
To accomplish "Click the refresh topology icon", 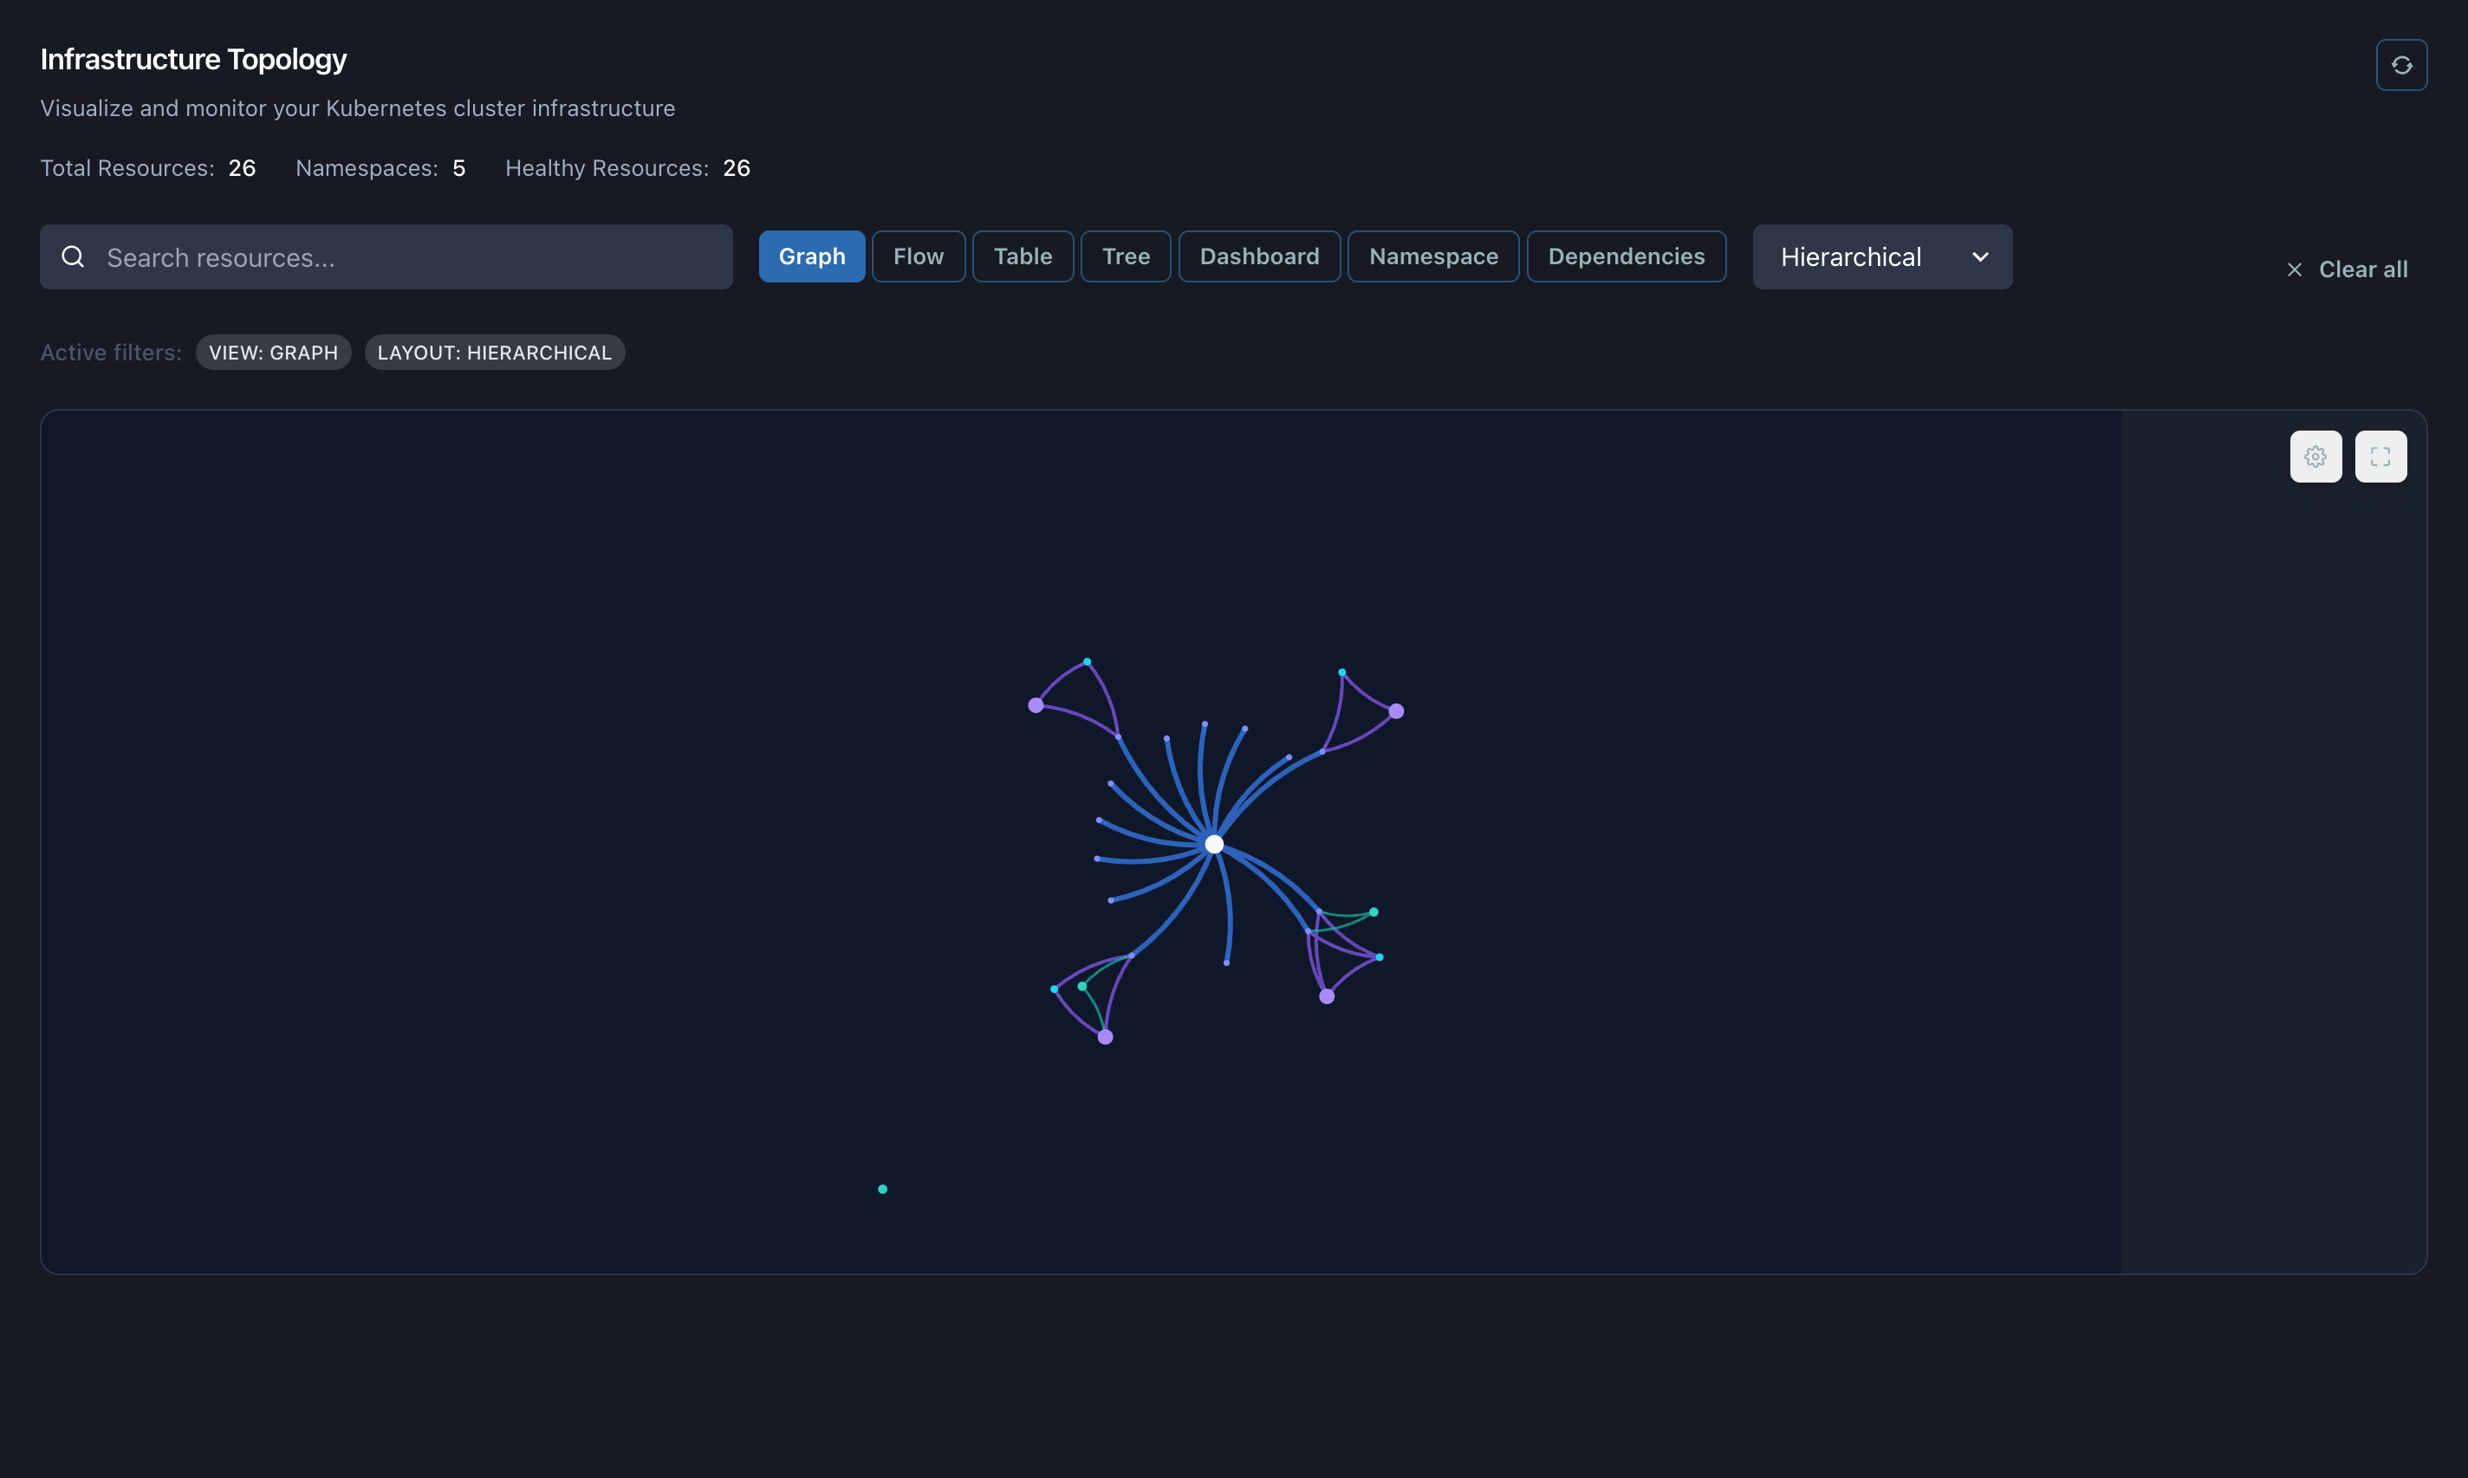I will (x=2400, y=64).
